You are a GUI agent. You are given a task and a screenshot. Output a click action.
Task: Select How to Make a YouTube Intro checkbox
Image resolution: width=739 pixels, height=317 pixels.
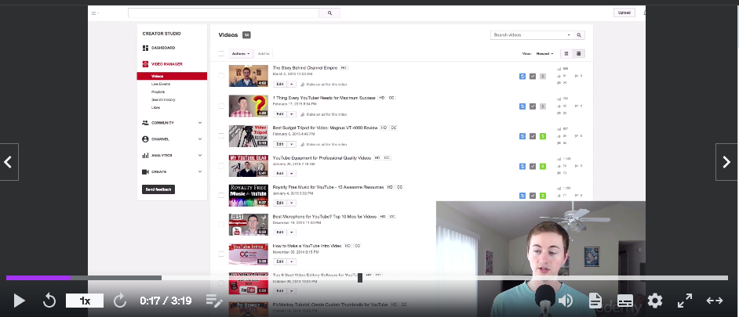click(221, 254)
